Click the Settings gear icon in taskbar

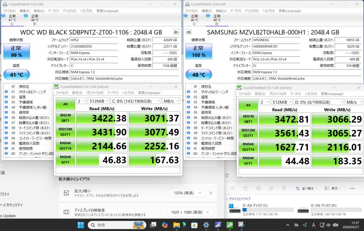coord(206,225)
